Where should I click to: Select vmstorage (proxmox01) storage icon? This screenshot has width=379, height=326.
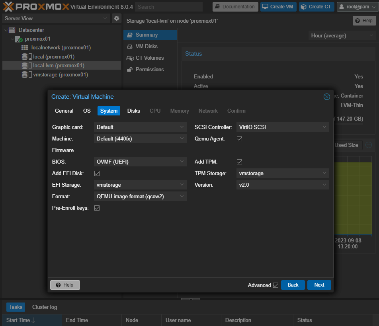[25, 74]
